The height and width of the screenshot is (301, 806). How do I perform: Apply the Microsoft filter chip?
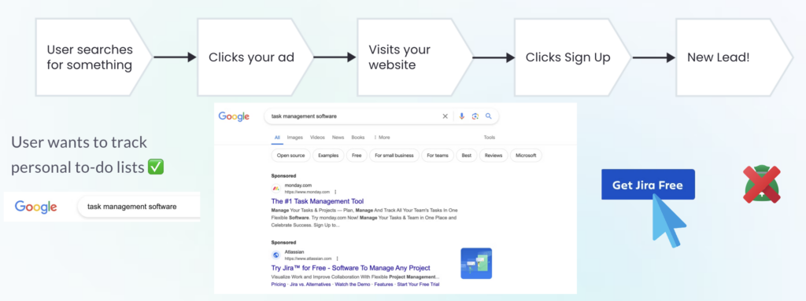coord(526,155)
